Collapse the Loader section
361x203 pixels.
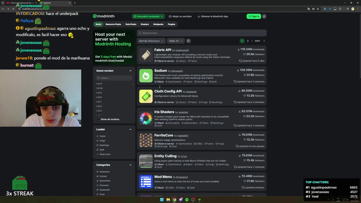pyautogui.click(x=130, y=129)
